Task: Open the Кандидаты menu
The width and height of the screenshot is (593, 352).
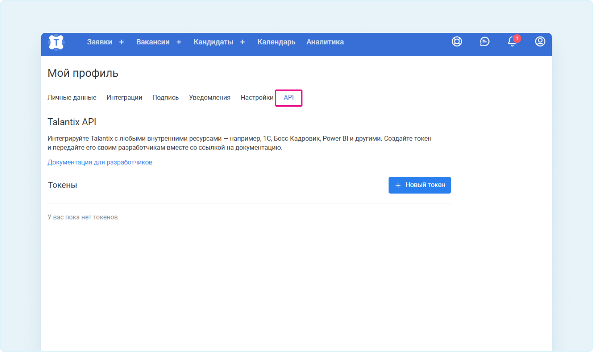Action: 213,42
